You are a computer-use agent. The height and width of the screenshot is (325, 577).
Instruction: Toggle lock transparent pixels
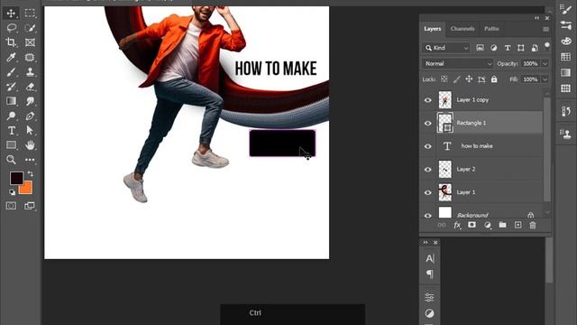[444, 79]
